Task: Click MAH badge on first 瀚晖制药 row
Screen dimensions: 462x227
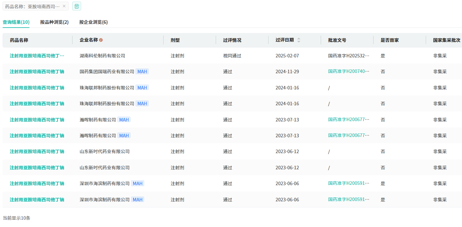Action: click(x=124, y=120)
